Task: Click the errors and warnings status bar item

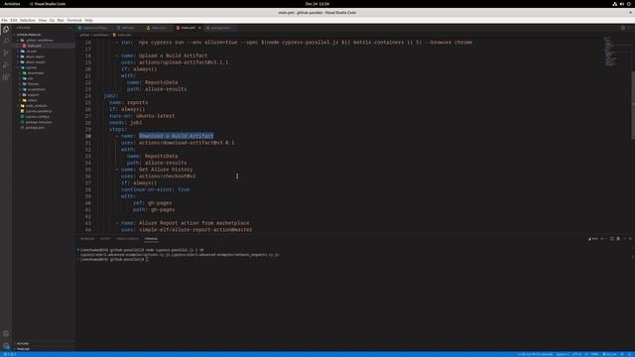Action: click(9, 354)
